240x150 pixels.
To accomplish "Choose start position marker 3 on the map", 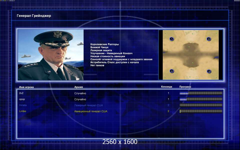I will (x=209, y=71).
